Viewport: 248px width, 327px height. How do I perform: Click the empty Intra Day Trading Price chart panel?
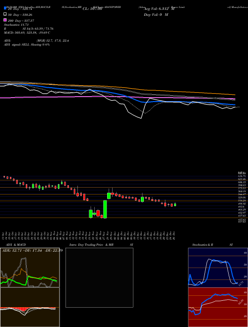pyautogui.click(x=99, y=277)
